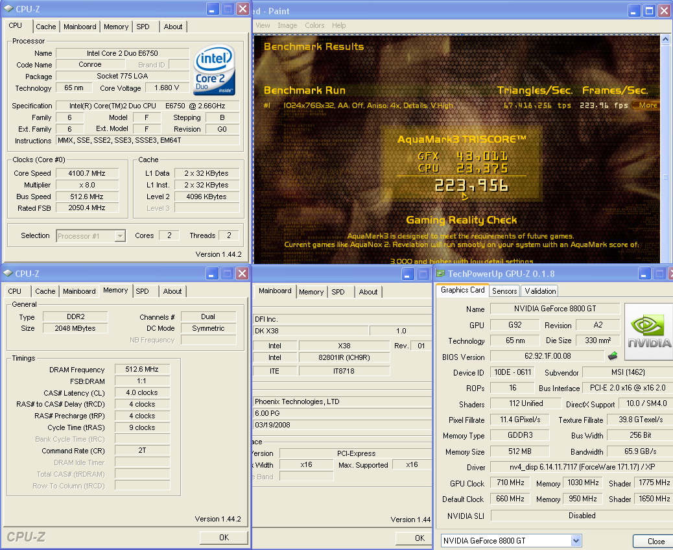Click the processor Name field Intel Core 2 Duo E6750
This screenshot has height=550, width=673.
pyautogui.click(x=123, y=53)
